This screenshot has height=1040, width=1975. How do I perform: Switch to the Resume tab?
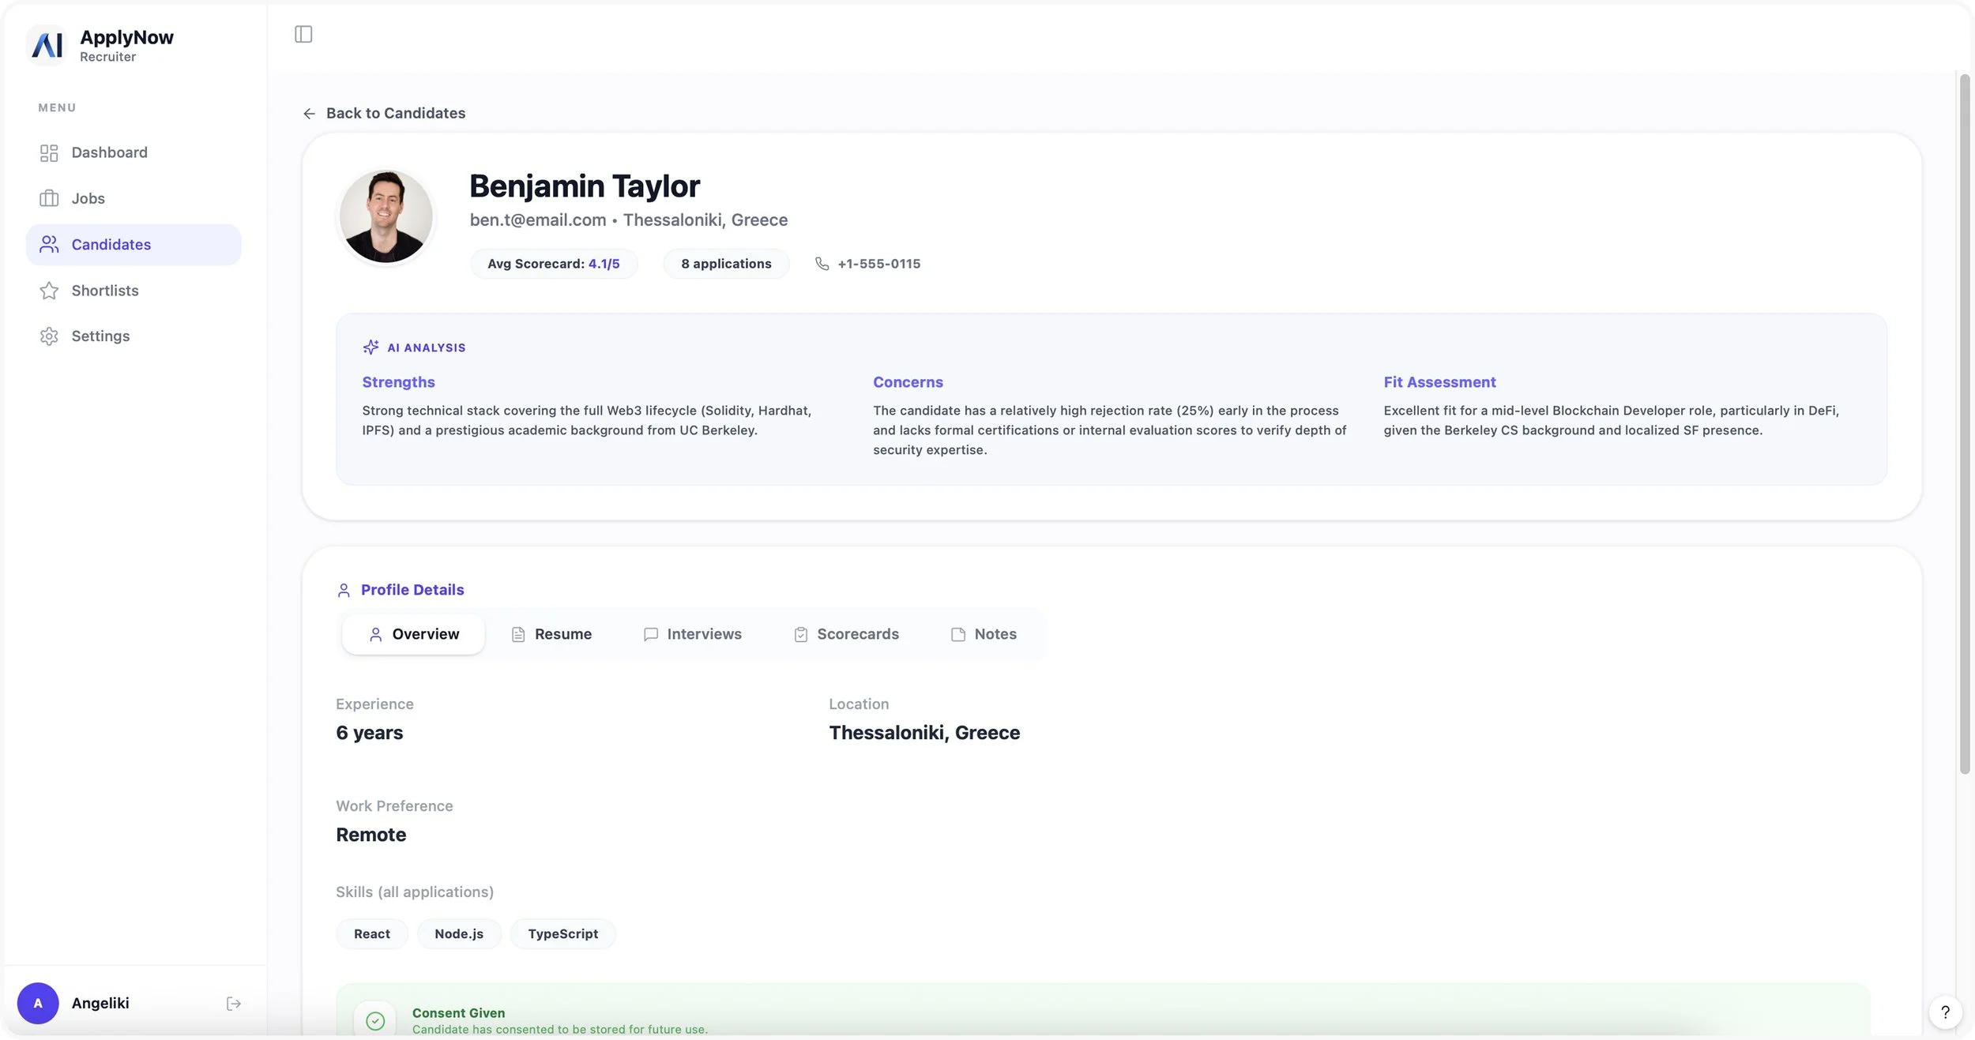coord(551,634)
